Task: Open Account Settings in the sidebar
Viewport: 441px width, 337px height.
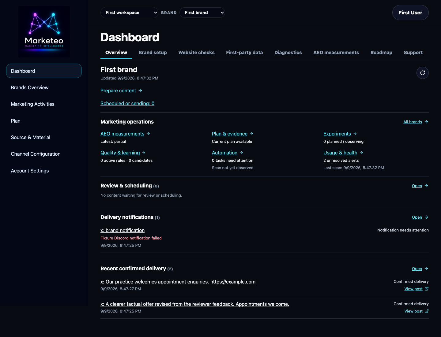Action: click(44, 171)
